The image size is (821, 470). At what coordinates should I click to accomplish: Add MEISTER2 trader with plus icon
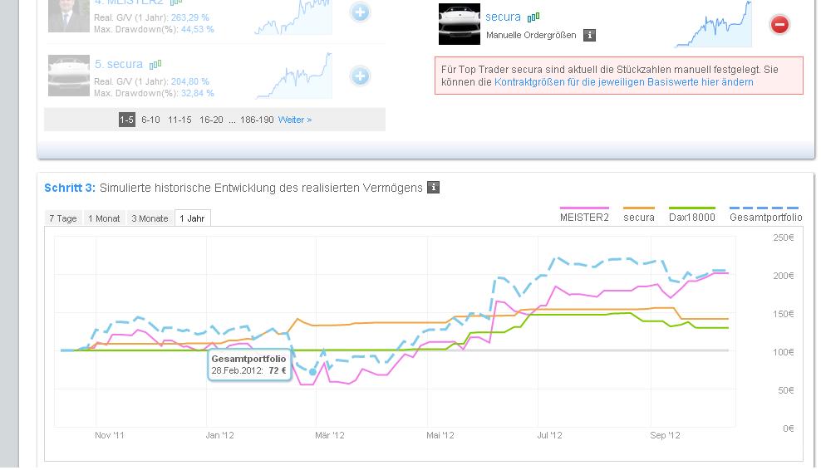(360, 12)
